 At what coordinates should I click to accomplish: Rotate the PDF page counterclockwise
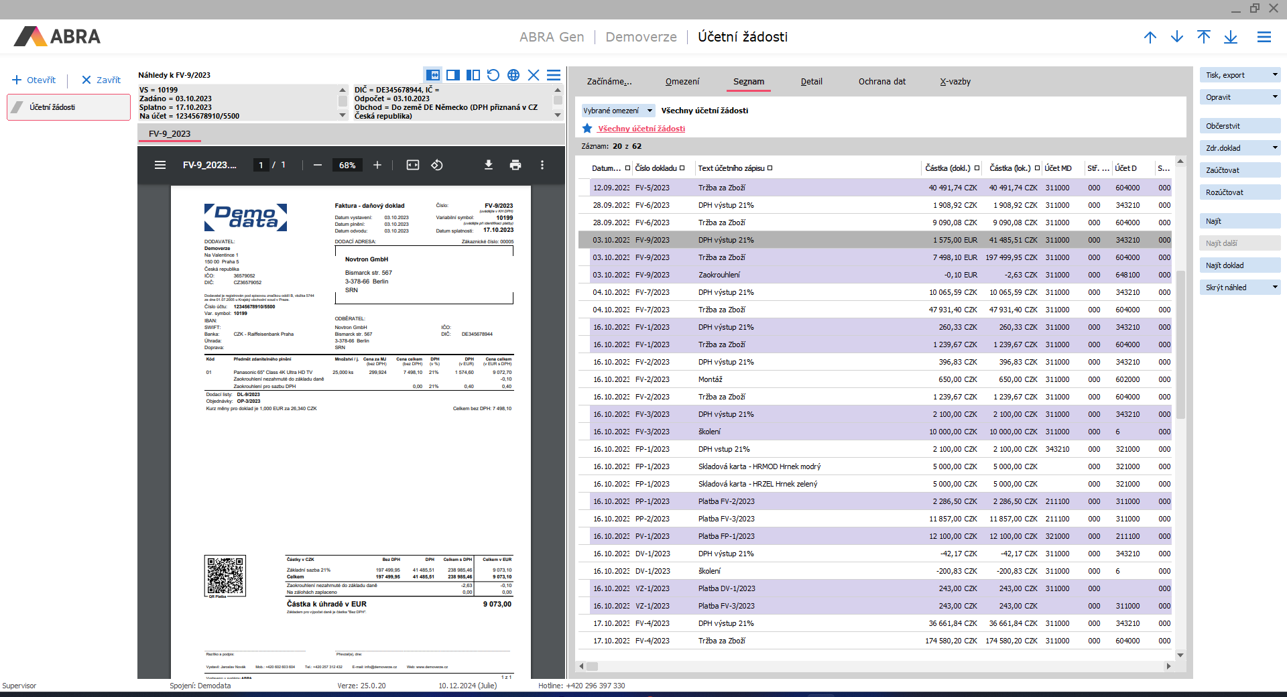437,165
